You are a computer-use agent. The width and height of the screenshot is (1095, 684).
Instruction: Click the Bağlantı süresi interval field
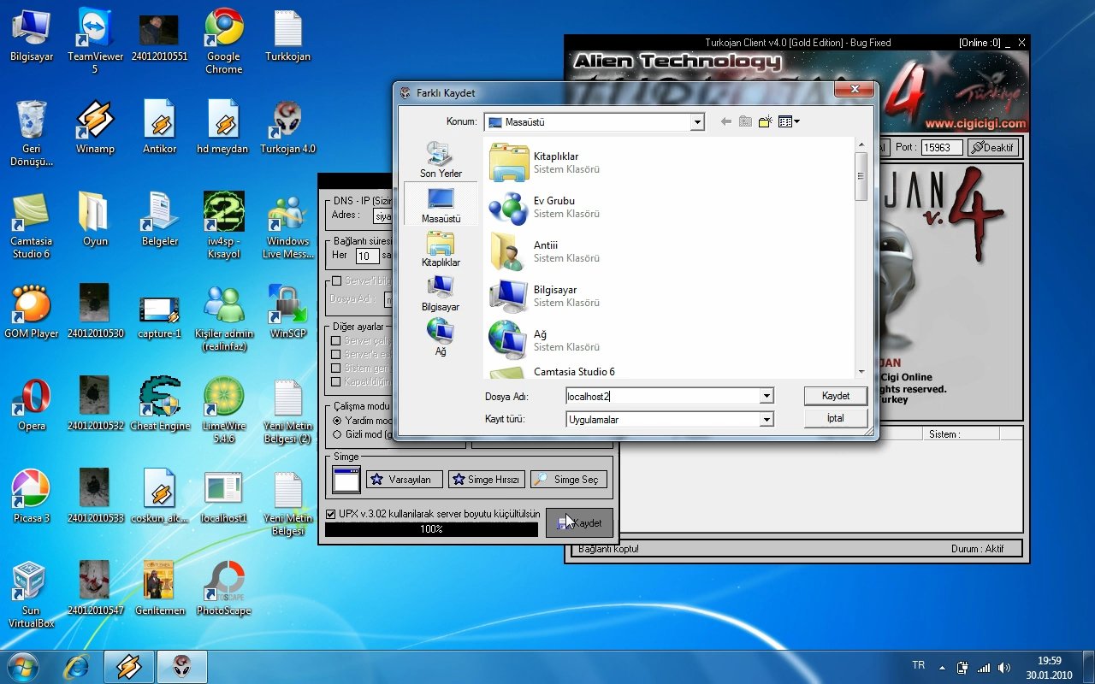click(367, 256)
